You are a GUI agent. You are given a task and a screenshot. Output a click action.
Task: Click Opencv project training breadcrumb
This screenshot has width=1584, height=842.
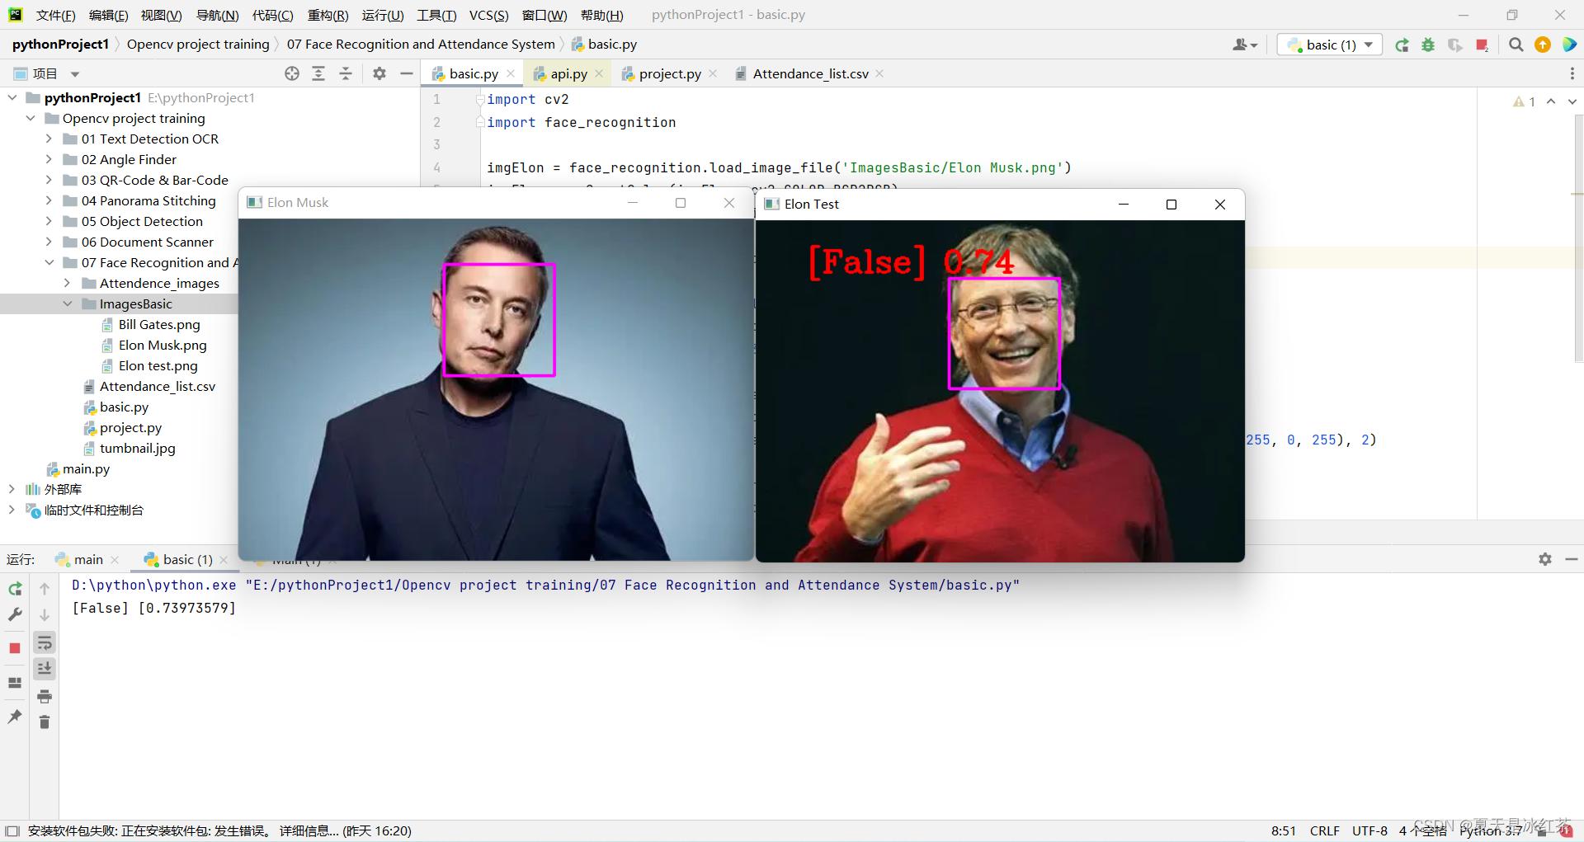coord(198,45)
